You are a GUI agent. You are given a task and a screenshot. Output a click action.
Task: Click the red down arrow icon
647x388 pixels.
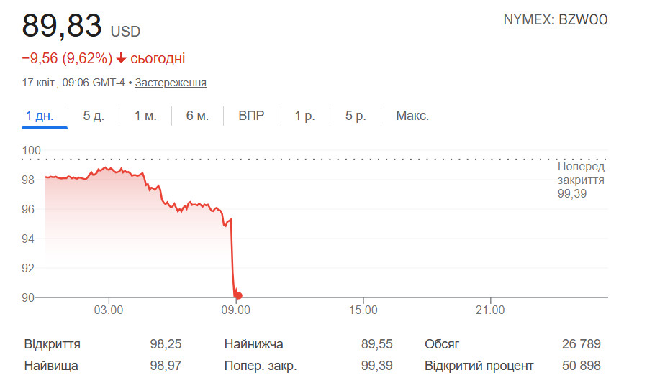pos(121,58)
